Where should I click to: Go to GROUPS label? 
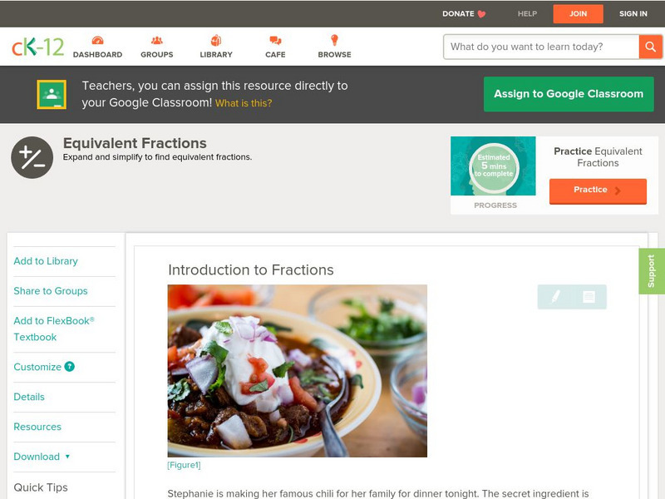coord(157,55)
